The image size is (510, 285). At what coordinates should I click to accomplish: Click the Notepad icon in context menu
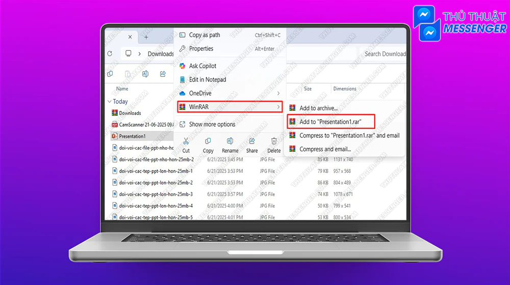click(183, 79)
